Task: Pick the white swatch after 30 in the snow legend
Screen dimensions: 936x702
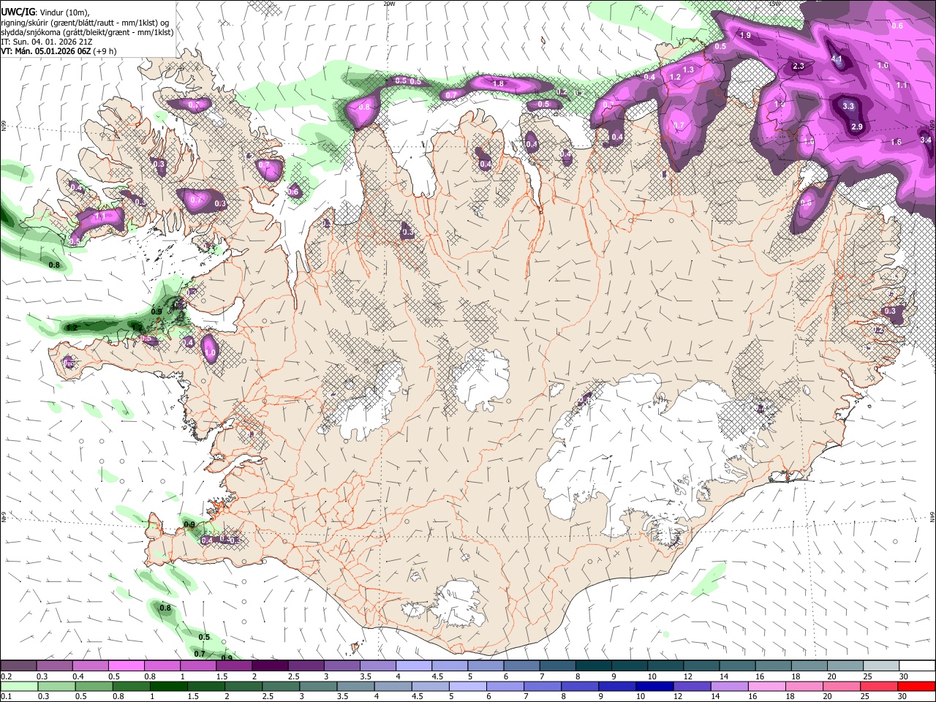Action: click(x=917, y=666)
